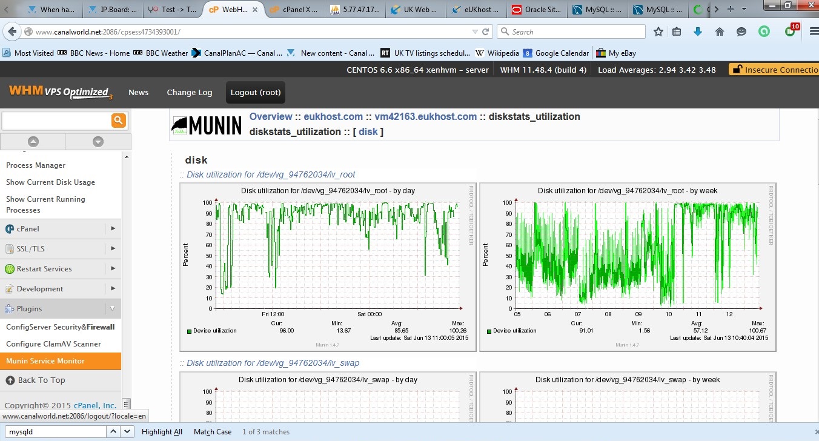The width and height of the screenshot is (819, 441).
Task: Click the sidebar vertical scrollbar
Action: pyautogui.click(x=126, y=280)
